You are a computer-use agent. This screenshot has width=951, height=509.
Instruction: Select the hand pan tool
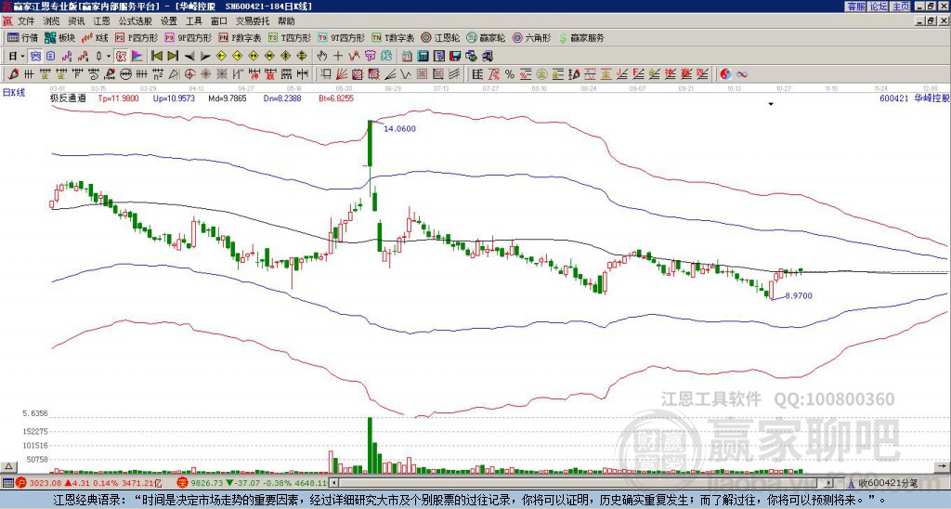pyautogui.click(x=322, y=57)
